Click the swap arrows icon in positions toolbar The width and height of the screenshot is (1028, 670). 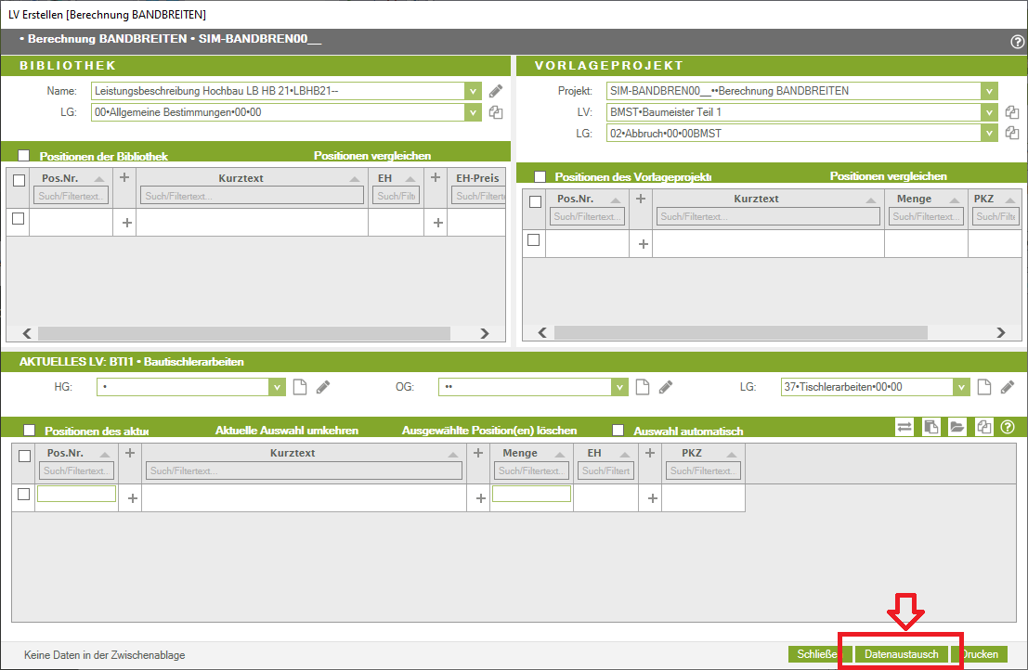(904, 427)
